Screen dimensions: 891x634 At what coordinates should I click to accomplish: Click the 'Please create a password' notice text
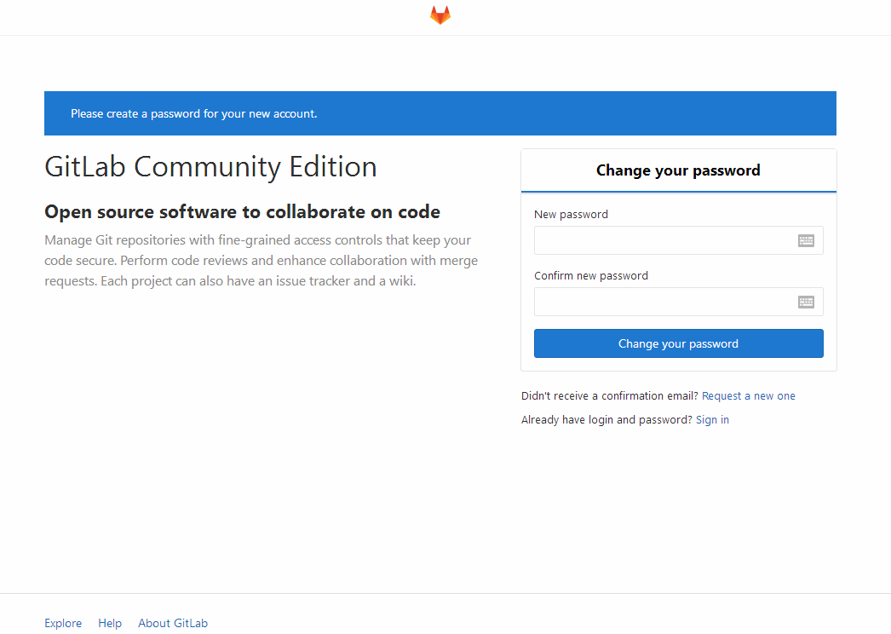point(193,113)
